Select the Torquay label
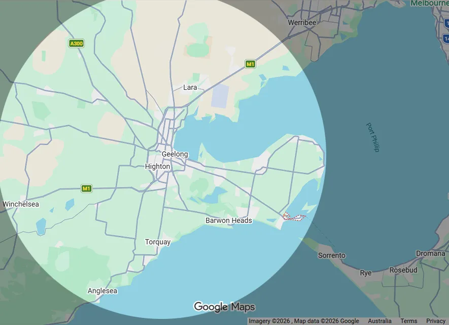 (157, 242)
